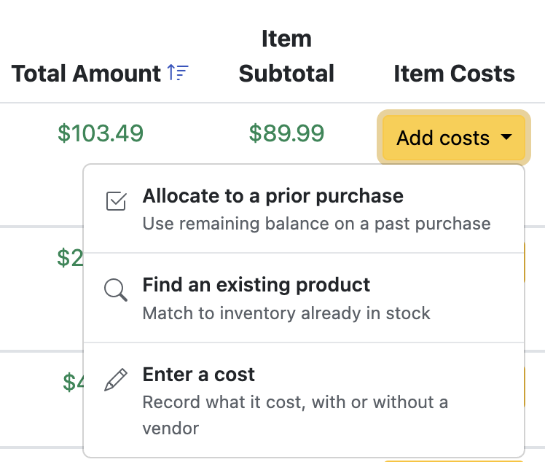
Task: Expand the Add costs dropdown caret
Action: point(506,137)
